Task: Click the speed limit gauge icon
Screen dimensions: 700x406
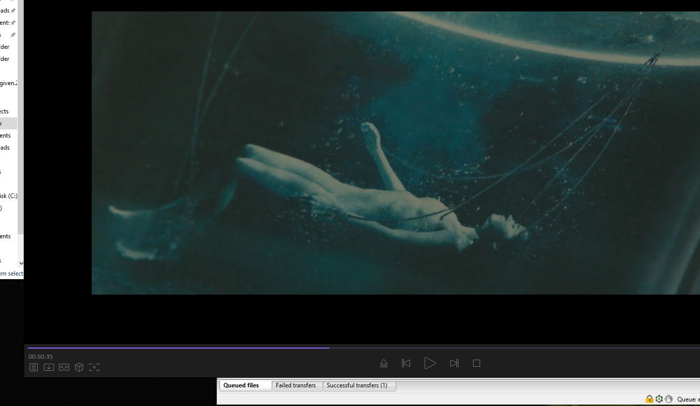Action: pyautogui.click(x=669, y=399)
